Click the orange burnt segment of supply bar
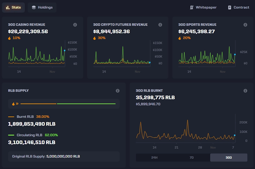Viewport: 255px width, 169px height. click(x=38, y=104)
